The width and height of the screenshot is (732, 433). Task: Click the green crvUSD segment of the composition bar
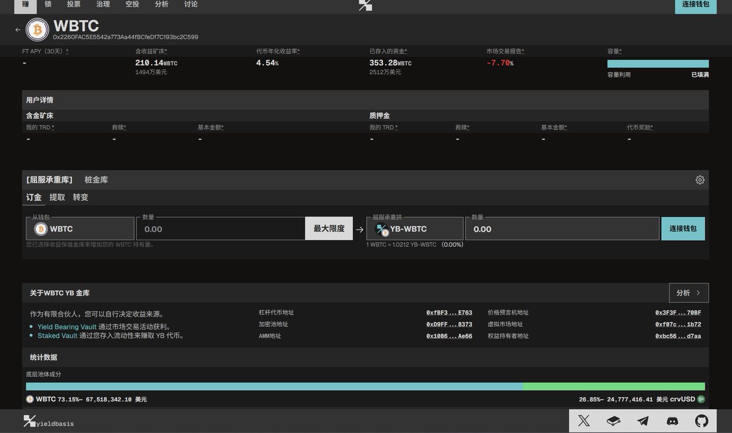(614, 387)
